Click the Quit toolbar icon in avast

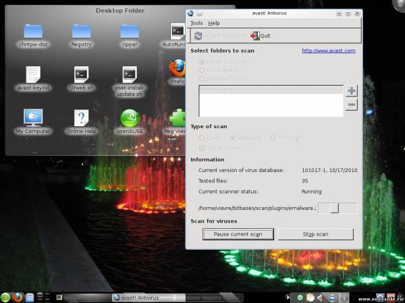tap(255, 36)
